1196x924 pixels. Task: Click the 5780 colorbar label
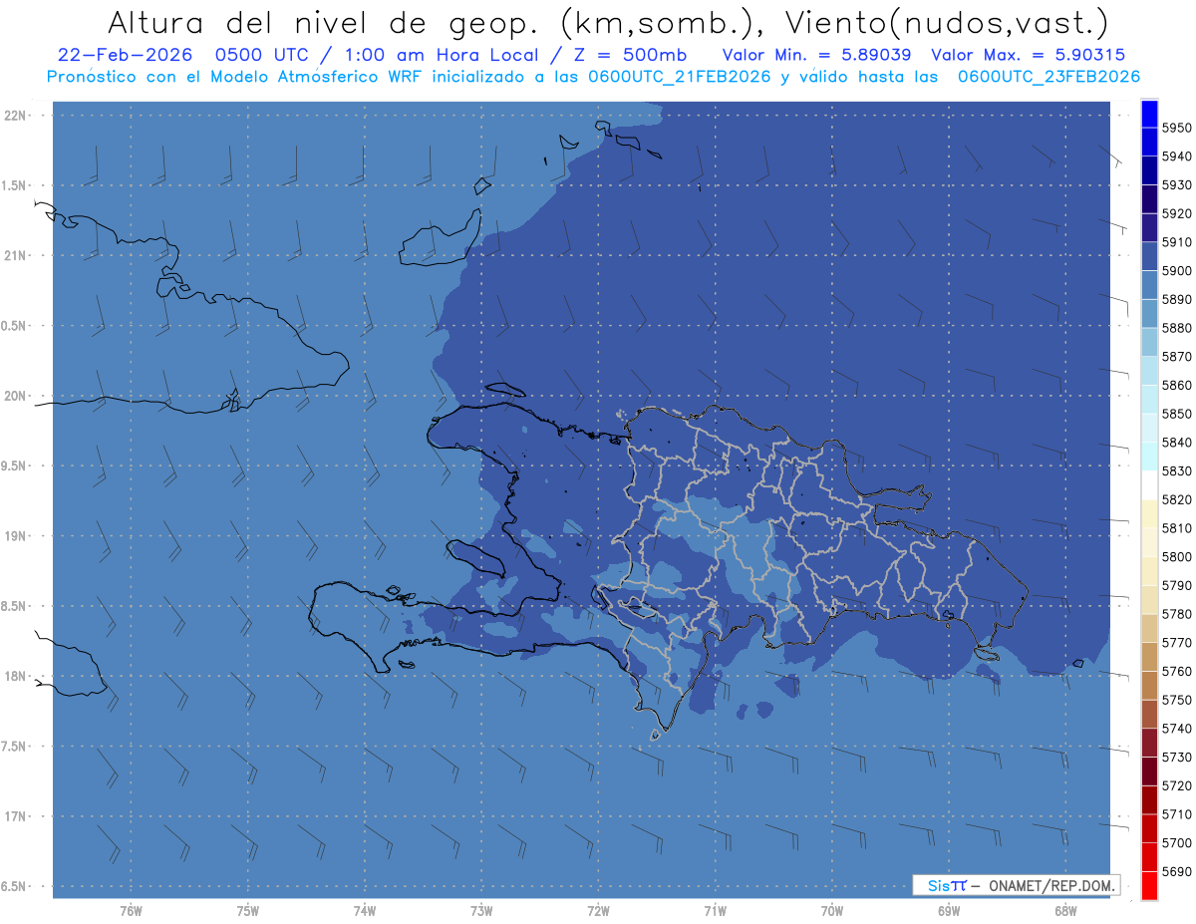coord(1176,614)
